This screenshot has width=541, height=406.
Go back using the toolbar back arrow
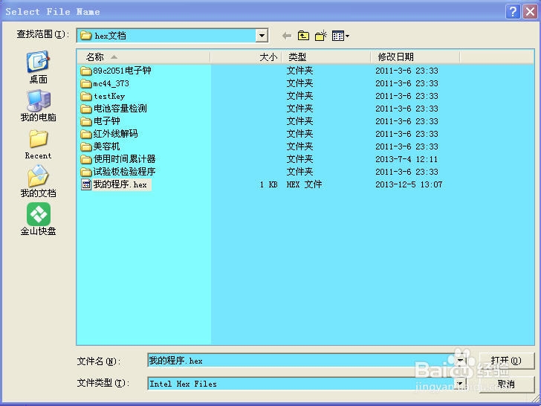(286, 36)
